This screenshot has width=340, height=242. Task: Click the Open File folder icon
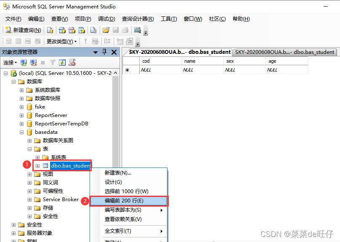106,30
